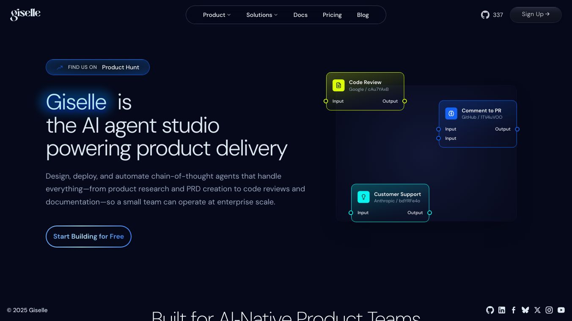
Task: Expand the Product dropdown menu
Action: tap(217, 15)
